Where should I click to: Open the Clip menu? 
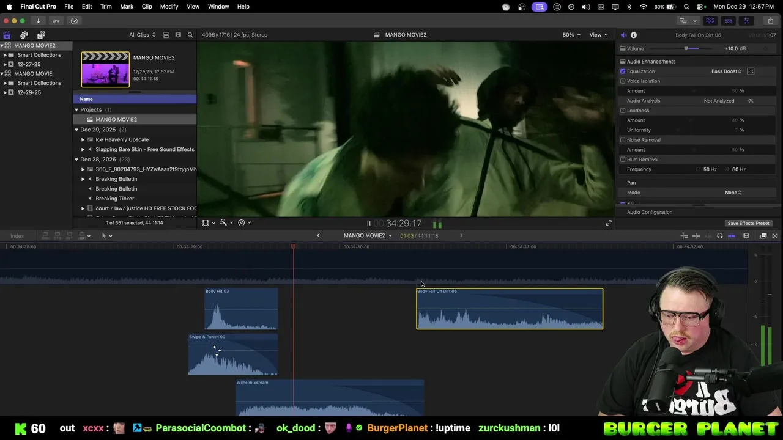click(x=147, y=7)
